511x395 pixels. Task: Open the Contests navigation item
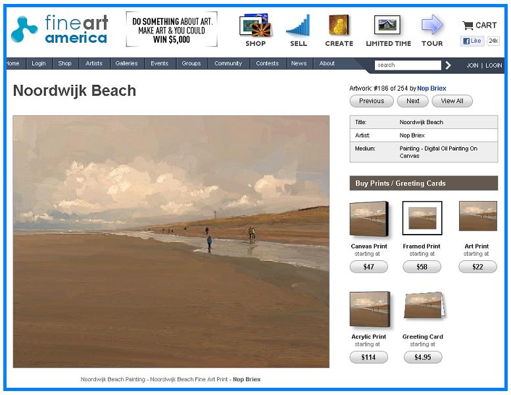[267, 63]
